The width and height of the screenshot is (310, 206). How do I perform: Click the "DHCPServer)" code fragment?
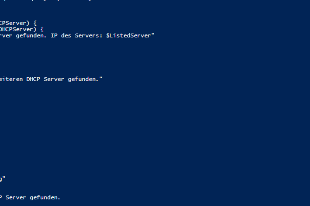18,29
